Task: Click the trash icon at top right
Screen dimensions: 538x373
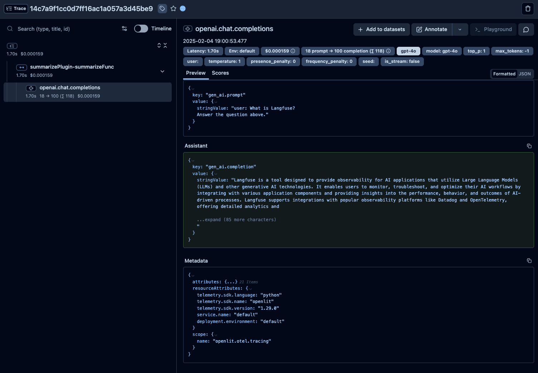Action: [x=527, y=9]
